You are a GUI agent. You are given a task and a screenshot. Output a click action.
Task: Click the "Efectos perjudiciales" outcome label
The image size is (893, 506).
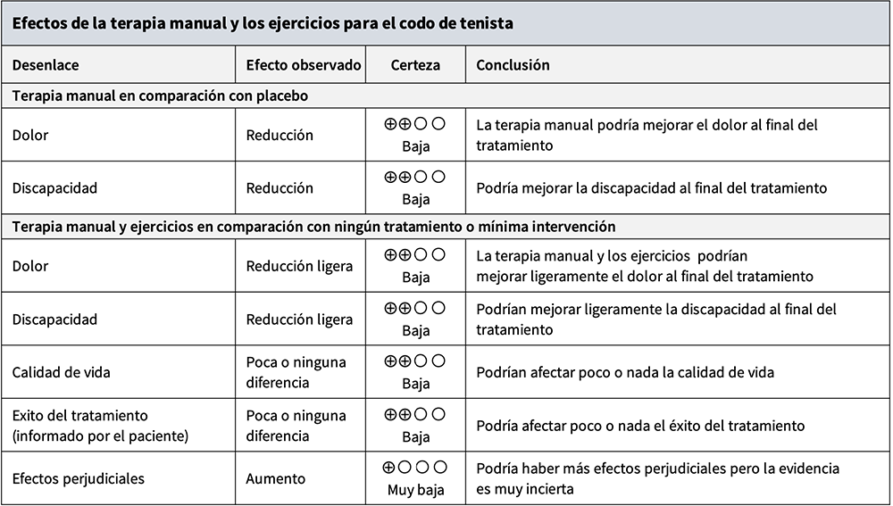point(78,478)
